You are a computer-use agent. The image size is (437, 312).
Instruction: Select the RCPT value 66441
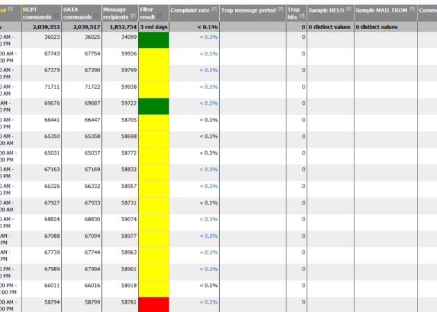52,120
